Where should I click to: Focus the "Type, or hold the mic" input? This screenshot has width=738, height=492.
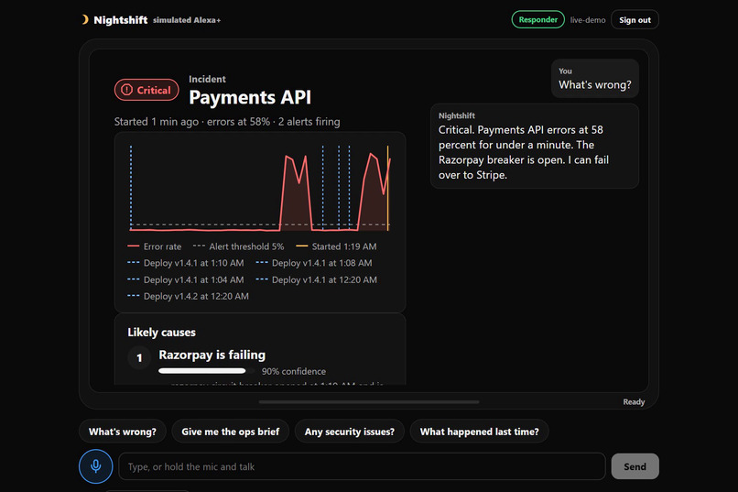pos(362,466)
